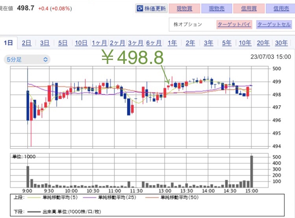Image resolution: width=295 pixels, height=218 pixels.
Task: Switch to the 1ヶ月 chart tab
Action: pyautogui.click(x=99, y=43)
